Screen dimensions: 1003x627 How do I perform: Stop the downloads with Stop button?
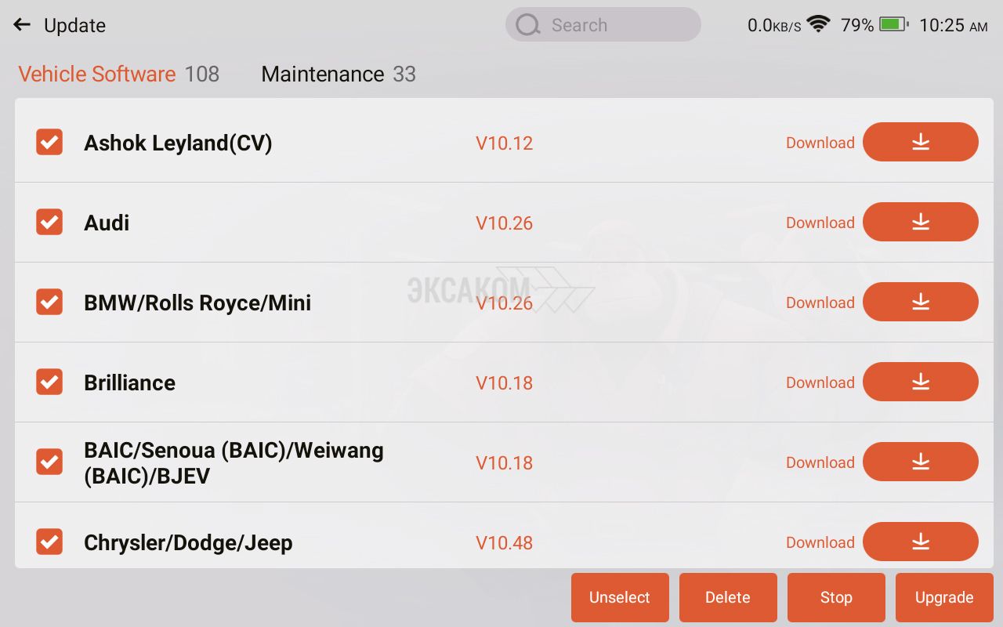pos(836,597)
